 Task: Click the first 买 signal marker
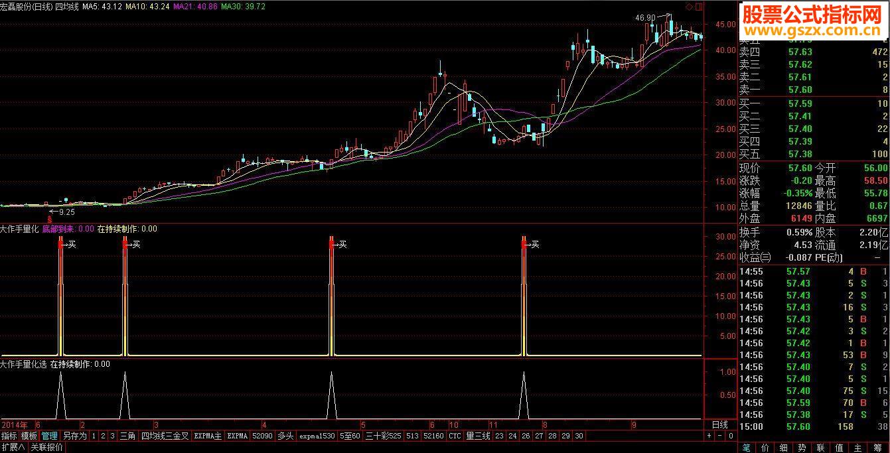[x=72, y=245]
